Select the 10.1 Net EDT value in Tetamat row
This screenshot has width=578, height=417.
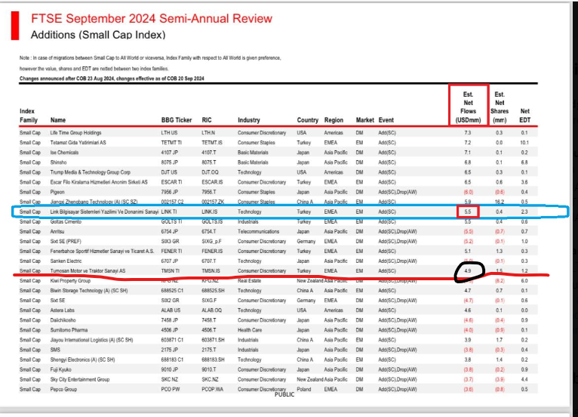[x=524, y=143]
